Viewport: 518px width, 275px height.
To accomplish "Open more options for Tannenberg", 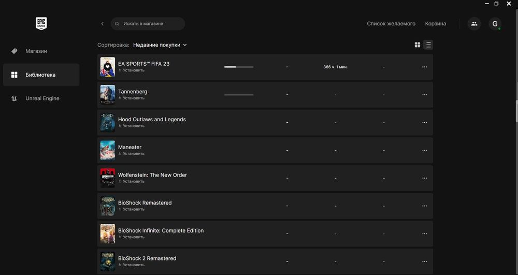I will point(425,95).
